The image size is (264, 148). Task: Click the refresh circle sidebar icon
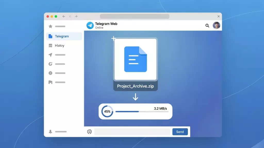51,64
